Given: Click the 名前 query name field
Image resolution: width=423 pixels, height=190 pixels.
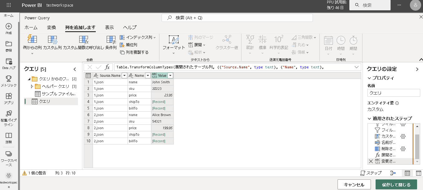Looking at the screenshot, I should click(394, 93).
